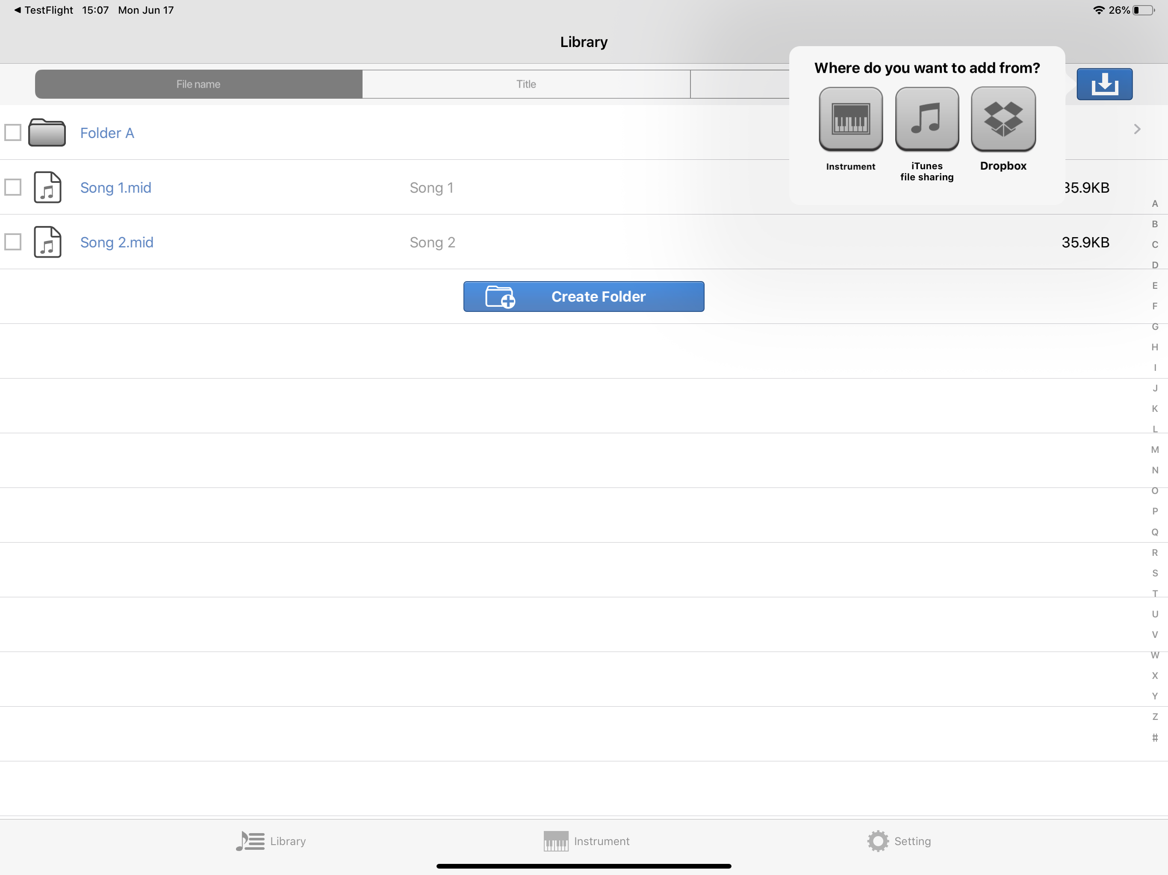Click the Song 1.mid file icon
1168x875 pixels.
[47, 188]
